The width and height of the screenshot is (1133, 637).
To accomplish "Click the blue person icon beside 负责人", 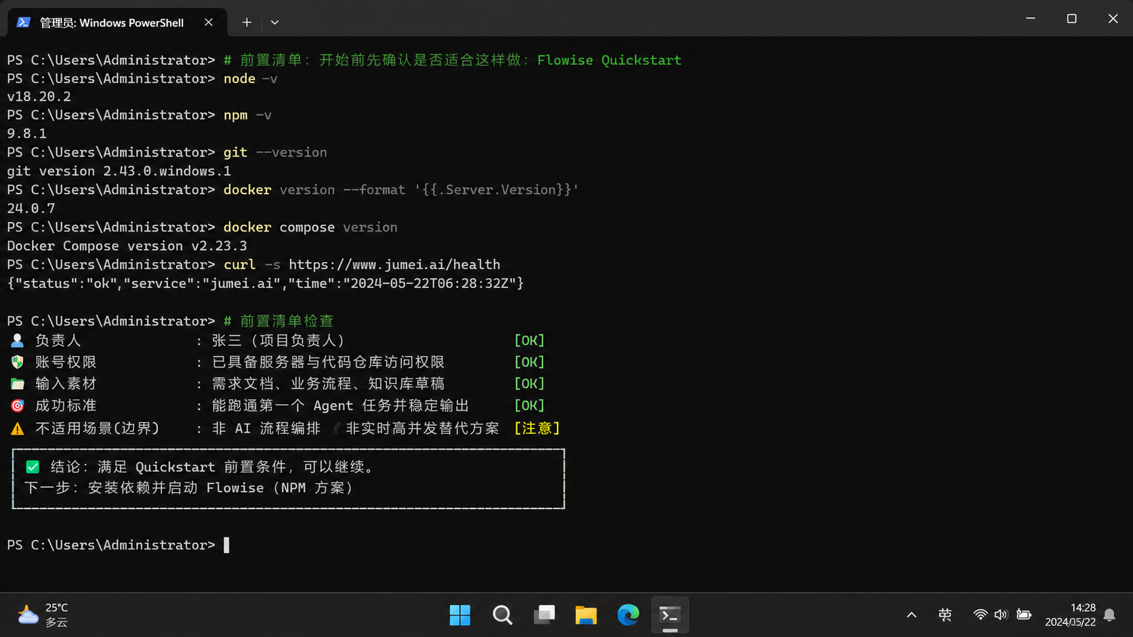I will coord(18,341).
